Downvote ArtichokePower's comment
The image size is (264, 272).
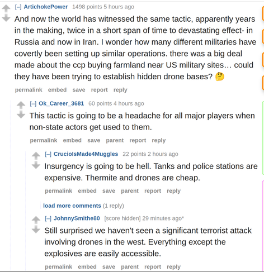(x=6, y=18)
